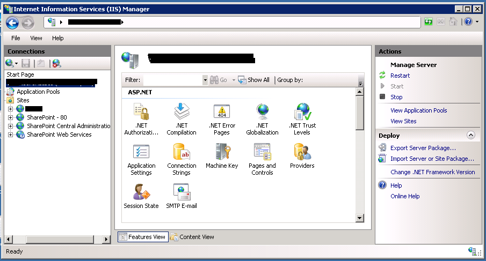
Task: Click the Save connections disk icon
Action: 26,63
